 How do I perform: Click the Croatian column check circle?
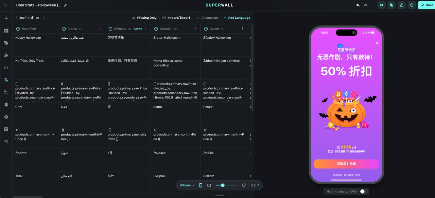[156, 29]
